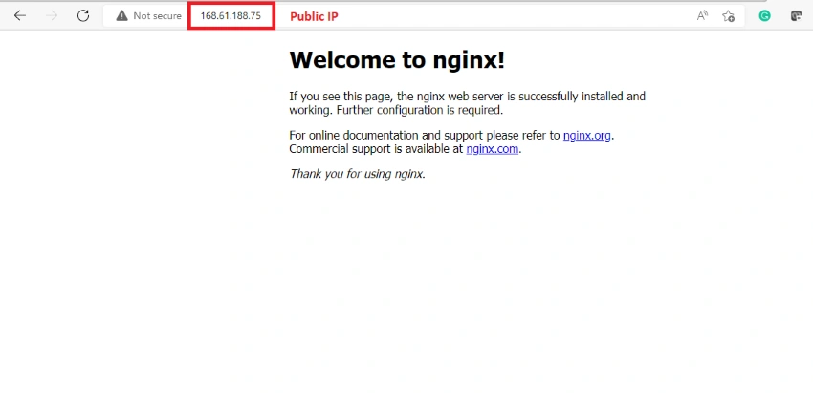
Task: Select the 168.61.188.75 address field
Action: pos(231,16)
